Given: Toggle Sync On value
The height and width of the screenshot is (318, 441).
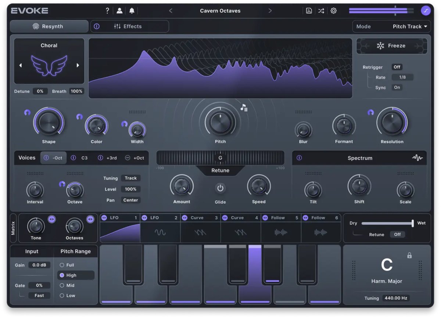Looking at the screenshot, I should point(397,87).
